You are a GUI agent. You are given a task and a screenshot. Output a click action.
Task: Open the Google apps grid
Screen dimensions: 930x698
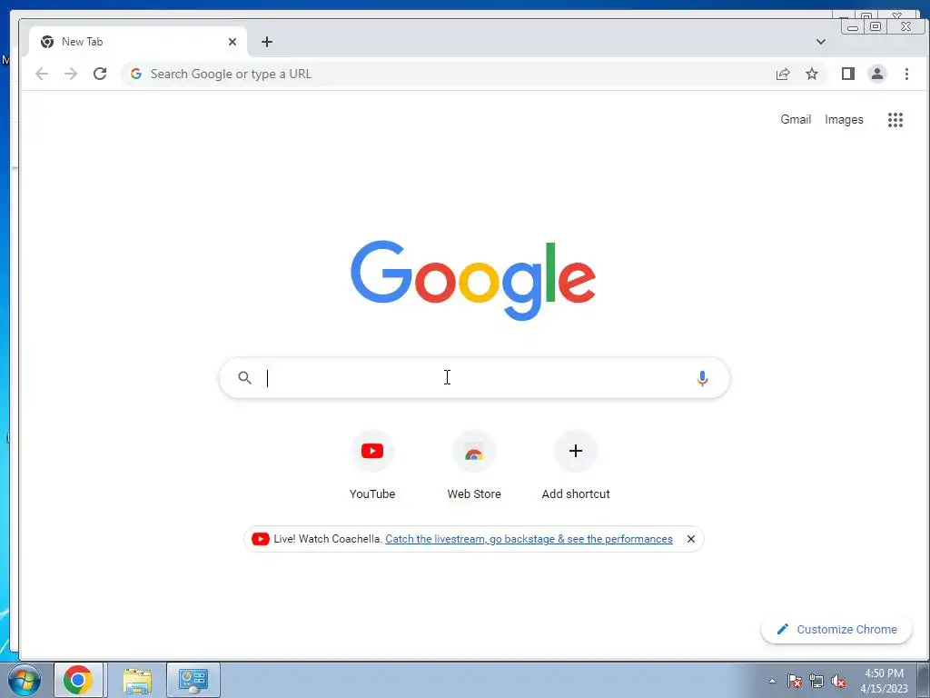[895, 120]
